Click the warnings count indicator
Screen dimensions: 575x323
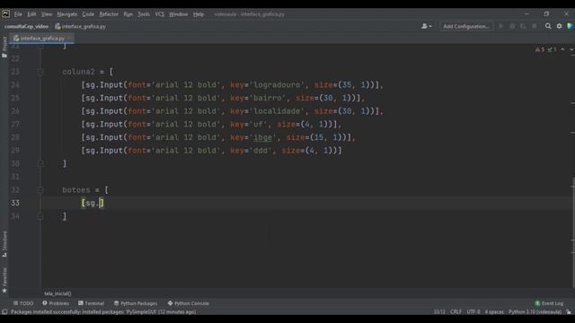coord(540,49)
